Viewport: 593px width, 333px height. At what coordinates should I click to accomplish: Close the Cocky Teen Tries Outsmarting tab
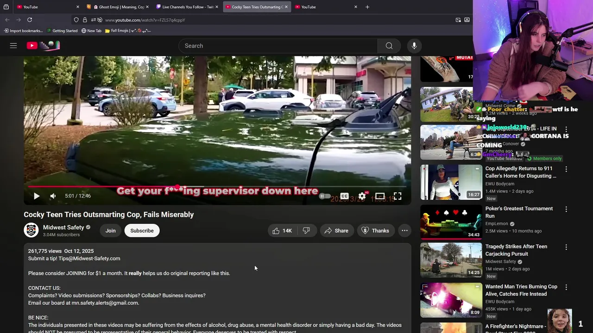tap(286, 7)
